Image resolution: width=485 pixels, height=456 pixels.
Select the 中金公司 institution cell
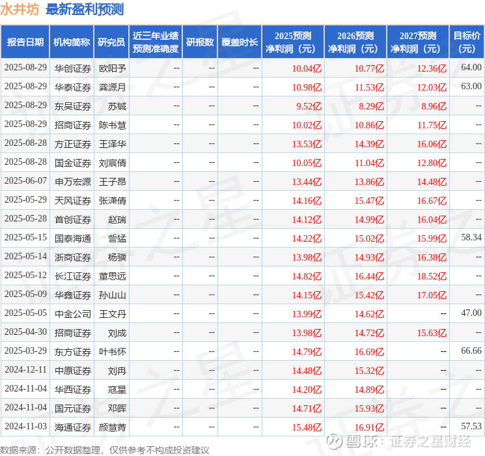pos(73,314)
